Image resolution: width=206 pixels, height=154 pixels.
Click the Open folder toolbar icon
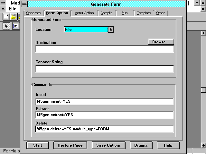[x=13, y=17]
